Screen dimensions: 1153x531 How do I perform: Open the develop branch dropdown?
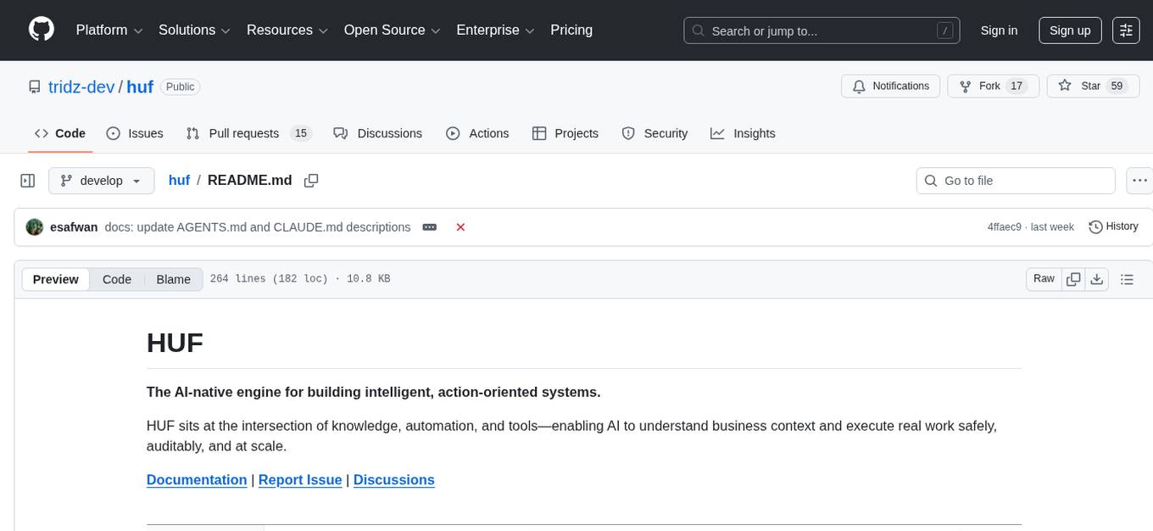(x=101, y=181)
